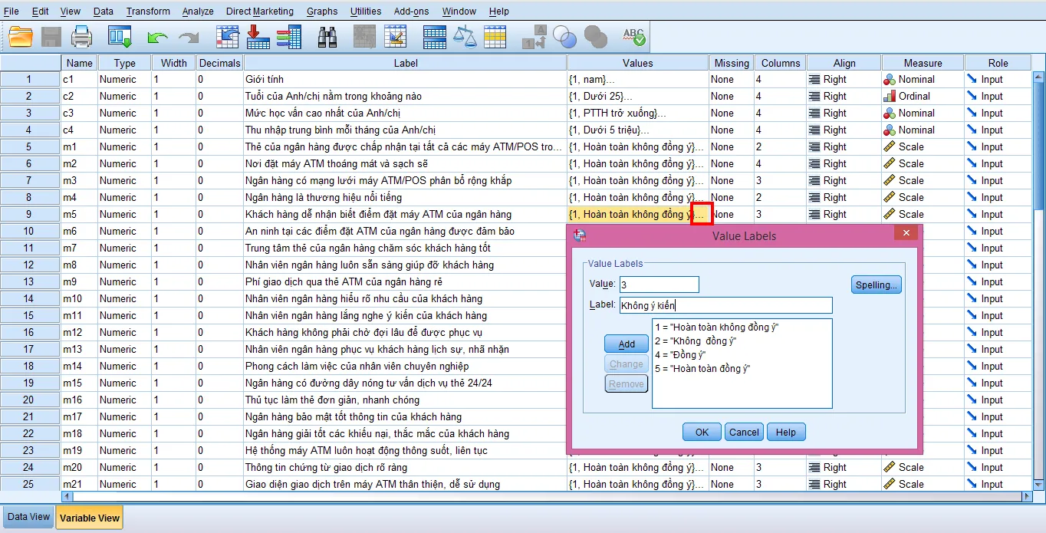
Task: Click the Add button in Value Labels
Action: click(626, 344)
